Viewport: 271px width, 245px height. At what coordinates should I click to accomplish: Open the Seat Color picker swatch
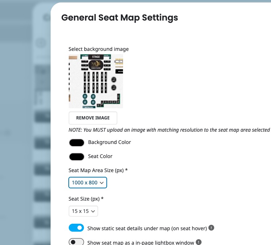click(77, 157)
